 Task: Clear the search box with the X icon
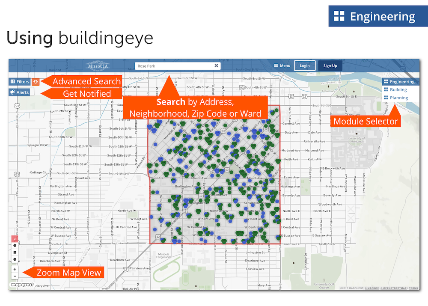[x=216, y=66]
